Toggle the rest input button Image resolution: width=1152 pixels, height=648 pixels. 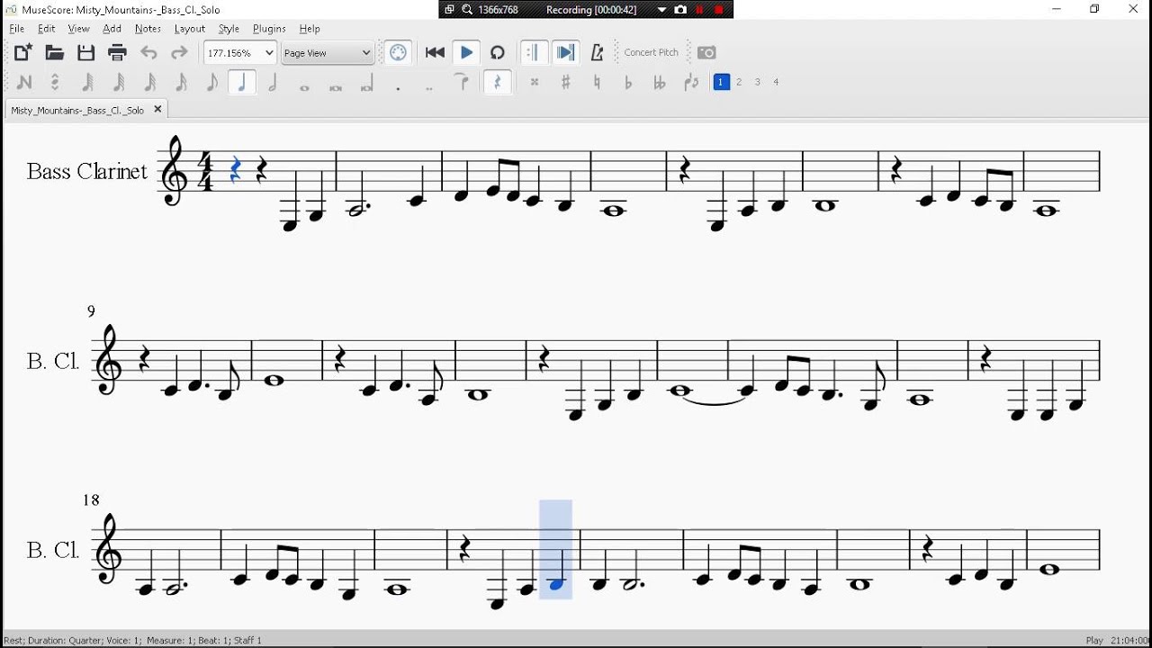click(498, 82)
